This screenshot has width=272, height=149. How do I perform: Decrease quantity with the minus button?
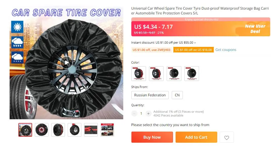tap(134, 113)
